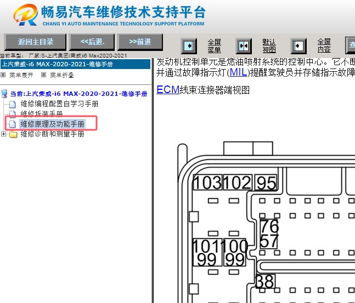This screenshot has width=355, height=303.
Task: Click computer icon of root node
Action: coord(4,93)
